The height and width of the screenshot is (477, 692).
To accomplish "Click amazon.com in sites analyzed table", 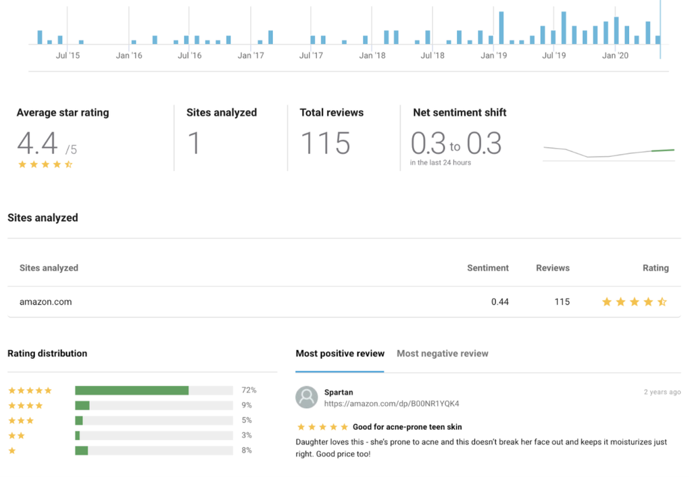I will click(46, 302).
